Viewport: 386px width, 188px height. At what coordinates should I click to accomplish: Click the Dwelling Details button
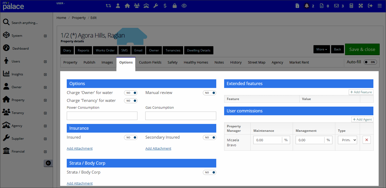click(x=199, y=50)
